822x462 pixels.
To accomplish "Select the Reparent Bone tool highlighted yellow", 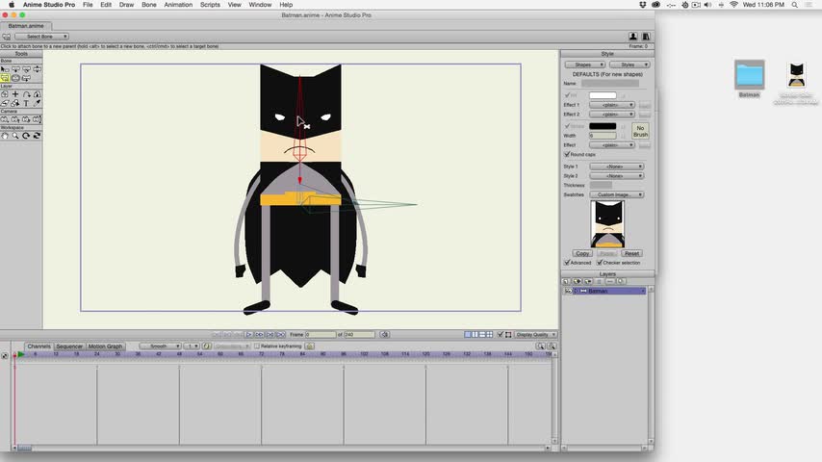I will (x=5, y=78).
